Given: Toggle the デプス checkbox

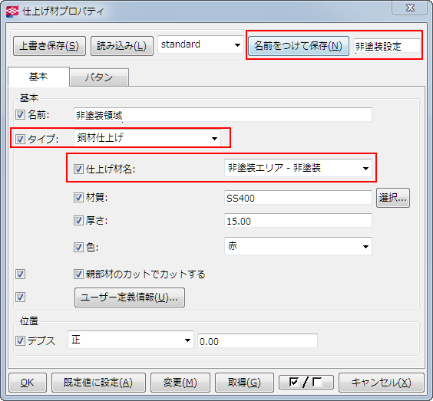Looking at the screenshot, I should pyautogui.click(x=20, y=341).
